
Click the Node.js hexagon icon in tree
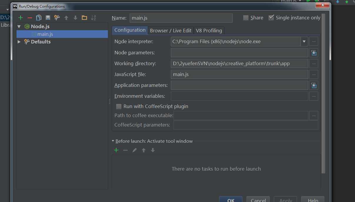(27, 26)
